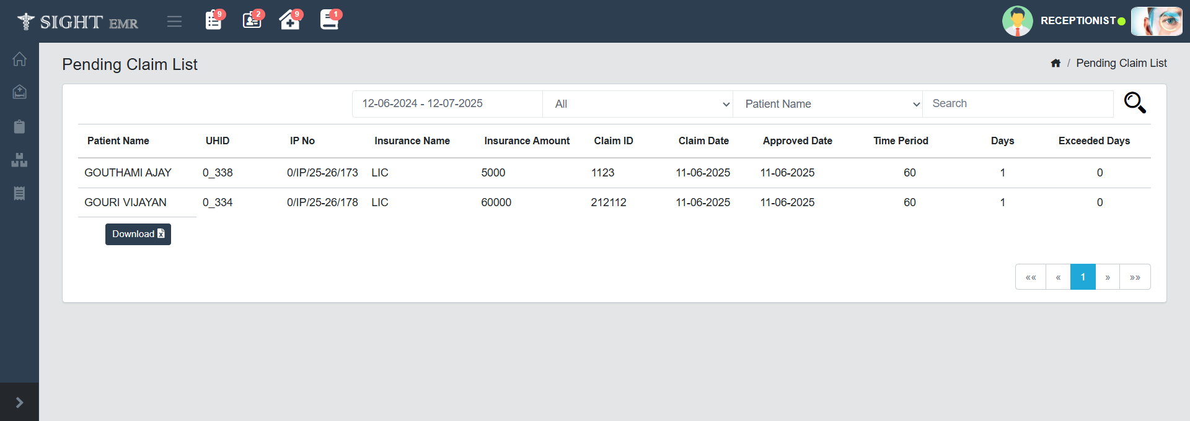1190x421 pixels.
Task: Click the Search text field
Action: (x=1018, y=104)
